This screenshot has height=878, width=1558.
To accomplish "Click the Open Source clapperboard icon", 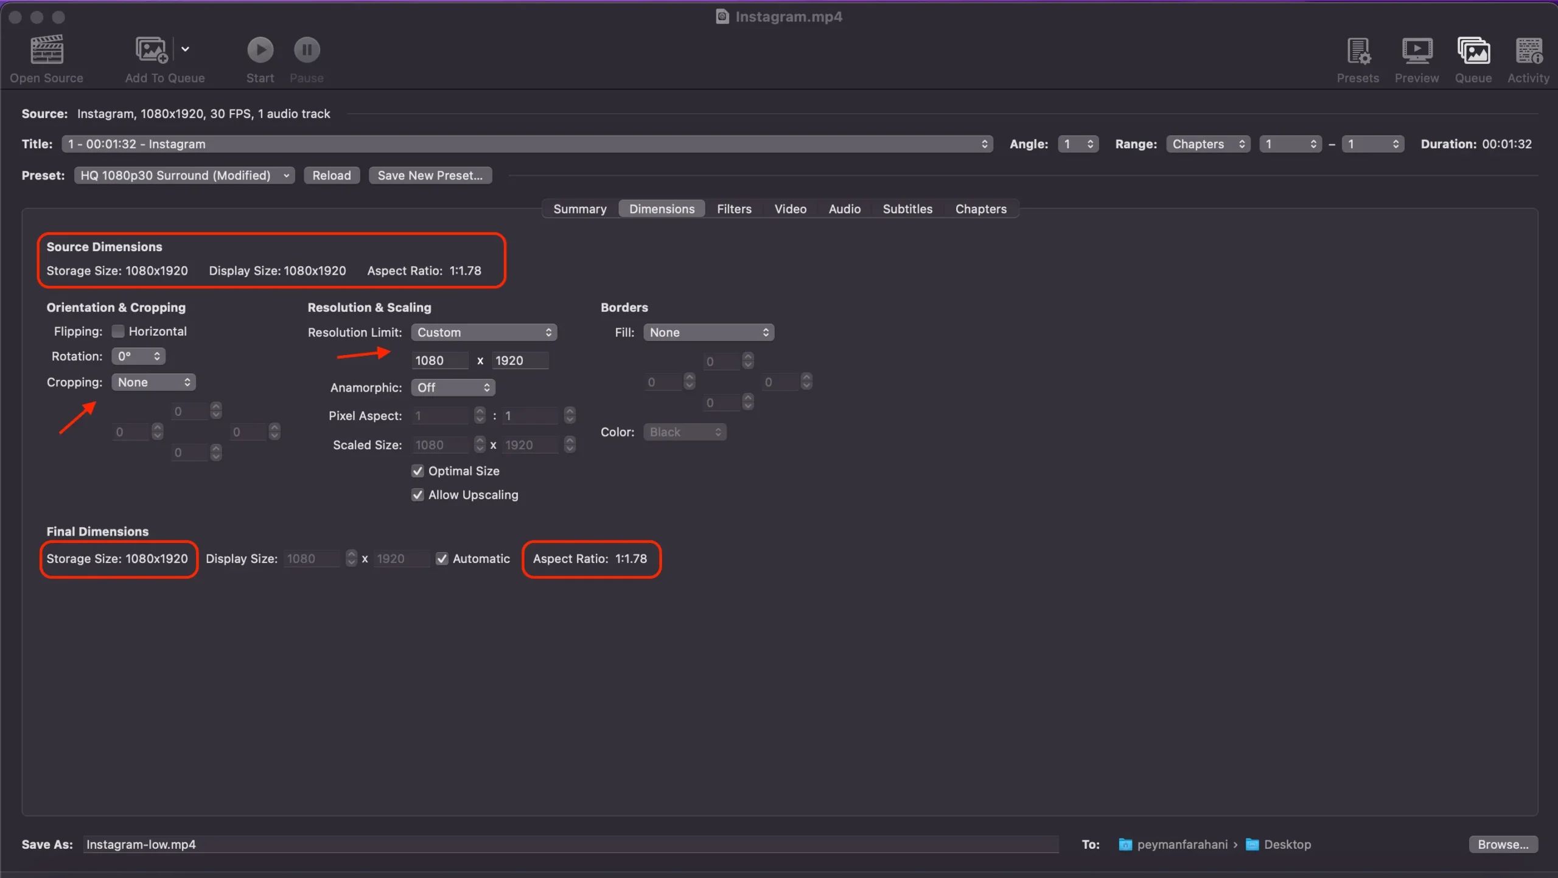I will (x=46, y=50).
